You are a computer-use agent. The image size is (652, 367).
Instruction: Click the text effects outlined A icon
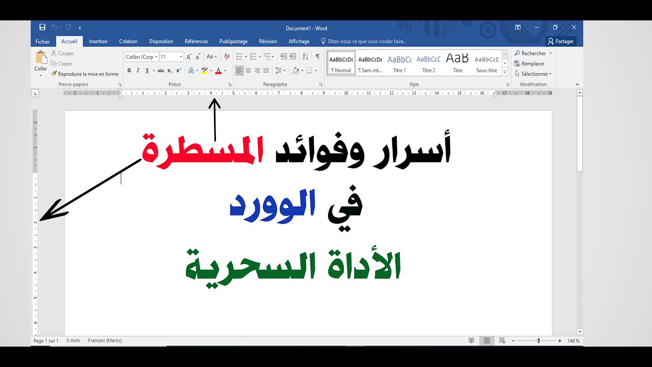pyautogui.click(x=191, y=70)
